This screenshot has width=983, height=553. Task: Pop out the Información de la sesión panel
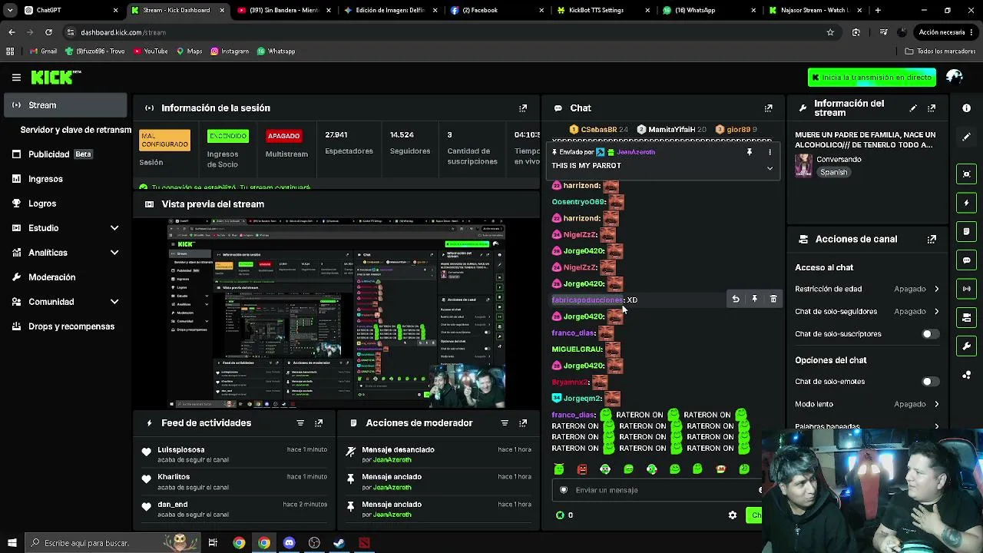point(523,108)
